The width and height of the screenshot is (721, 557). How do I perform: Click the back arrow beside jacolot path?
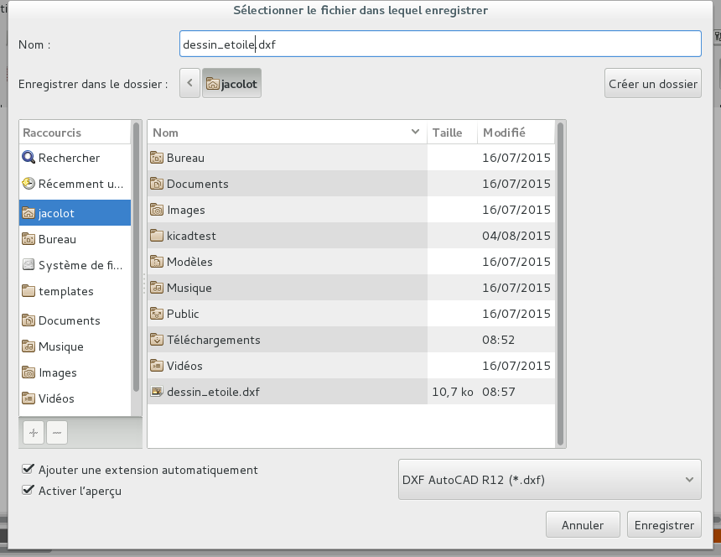190,83
